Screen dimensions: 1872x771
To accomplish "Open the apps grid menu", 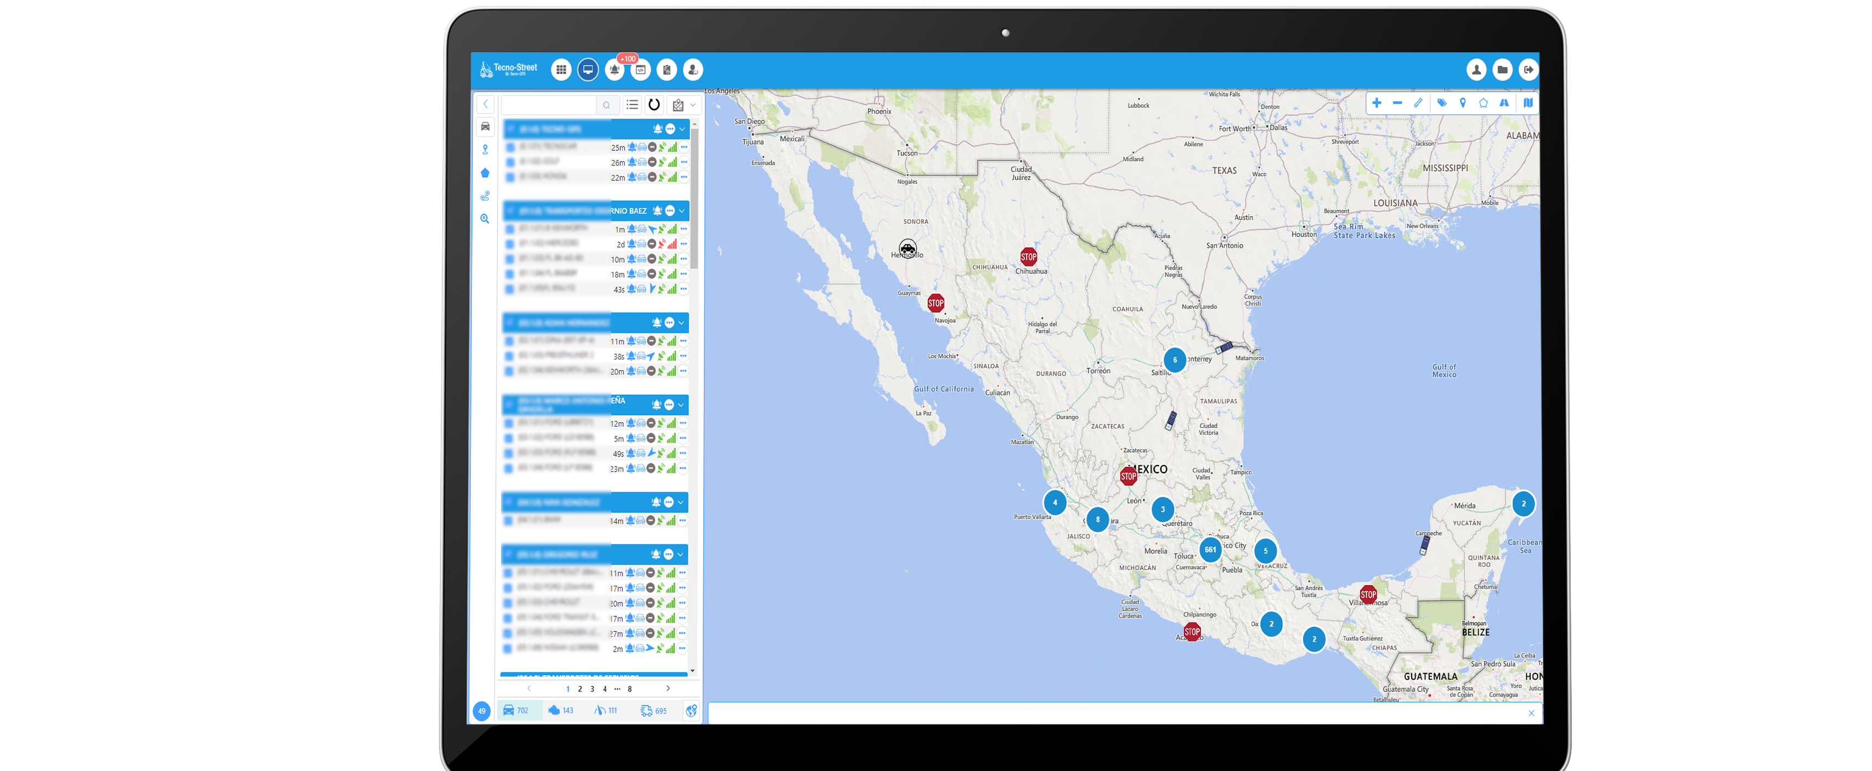I will [561, 70].
